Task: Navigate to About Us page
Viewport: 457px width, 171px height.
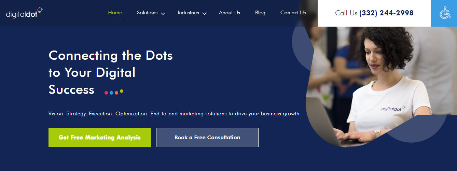Action: (x=230, y=13)
